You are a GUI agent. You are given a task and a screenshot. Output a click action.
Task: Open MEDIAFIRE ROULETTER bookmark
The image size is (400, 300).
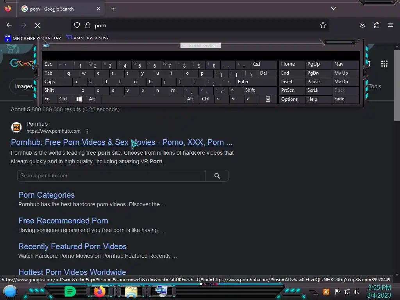tap(33, 38)
